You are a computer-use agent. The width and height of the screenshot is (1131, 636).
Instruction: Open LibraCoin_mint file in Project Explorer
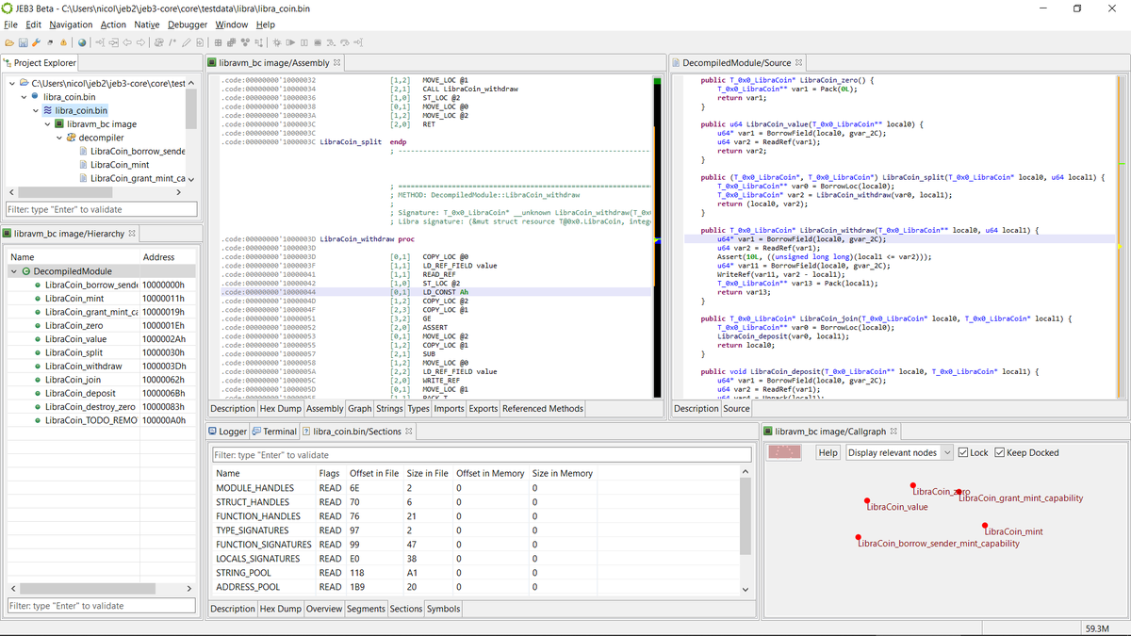pyautogui.click(x=120, y=165)
